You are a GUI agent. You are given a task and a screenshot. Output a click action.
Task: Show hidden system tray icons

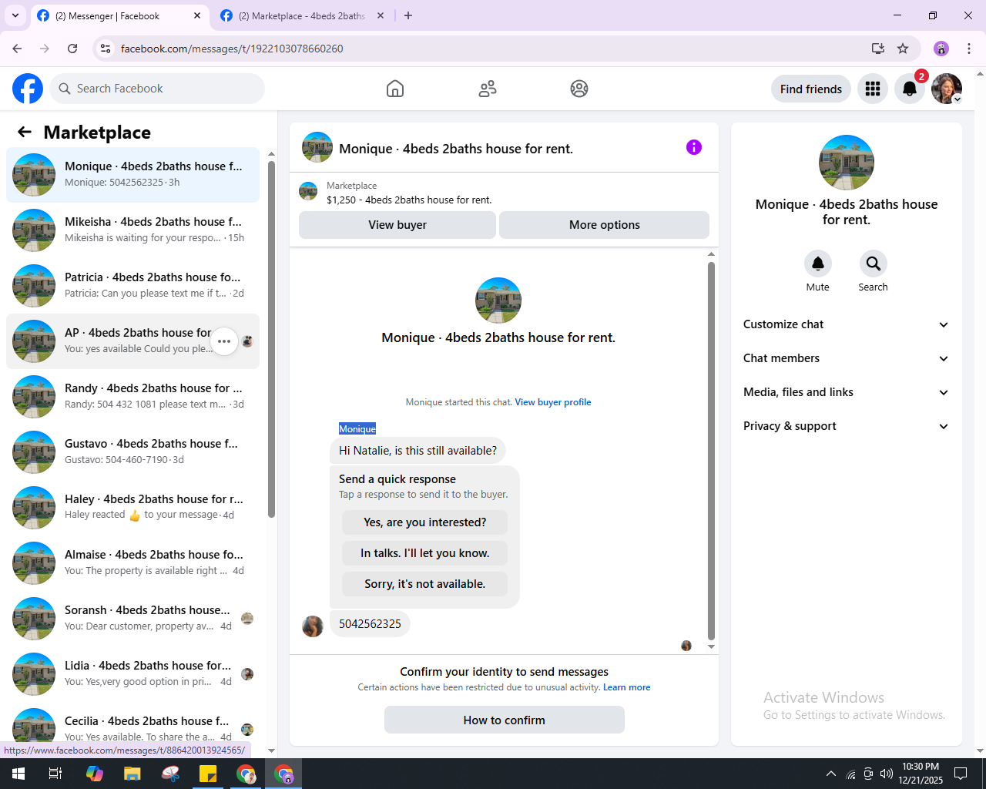coord(831,774)
